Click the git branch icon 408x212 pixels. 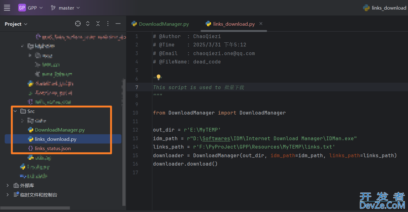pos(53,8)
